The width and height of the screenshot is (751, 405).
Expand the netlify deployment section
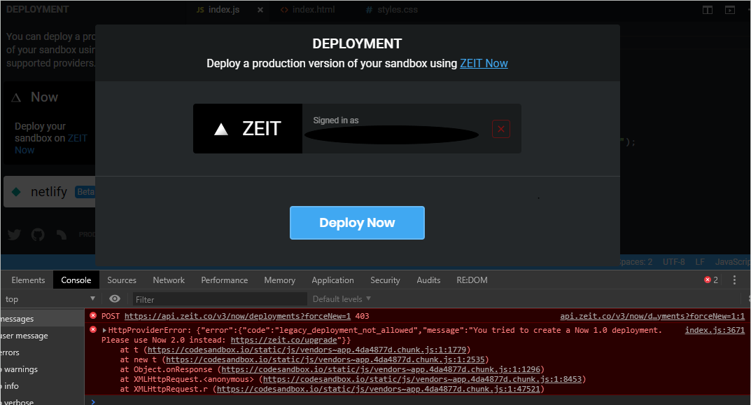click(50, 192)
